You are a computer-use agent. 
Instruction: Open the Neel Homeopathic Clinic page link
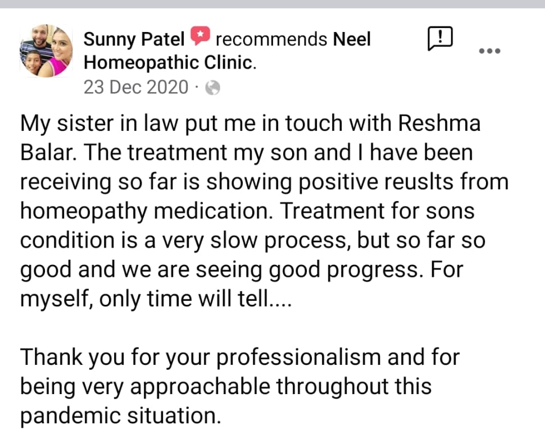(170, 62)
